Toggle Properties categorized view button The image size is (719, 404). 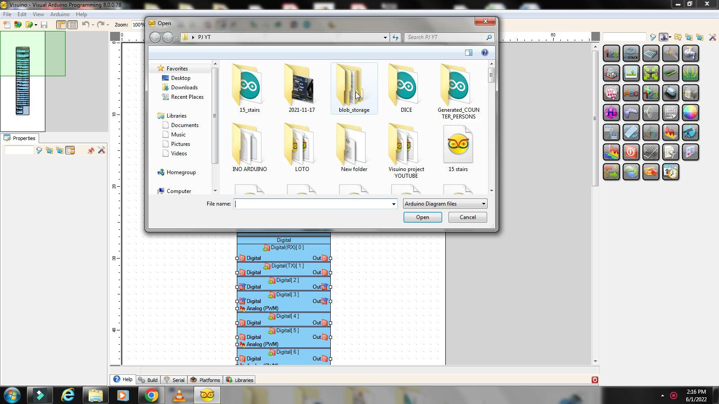(x=70, y=150)
